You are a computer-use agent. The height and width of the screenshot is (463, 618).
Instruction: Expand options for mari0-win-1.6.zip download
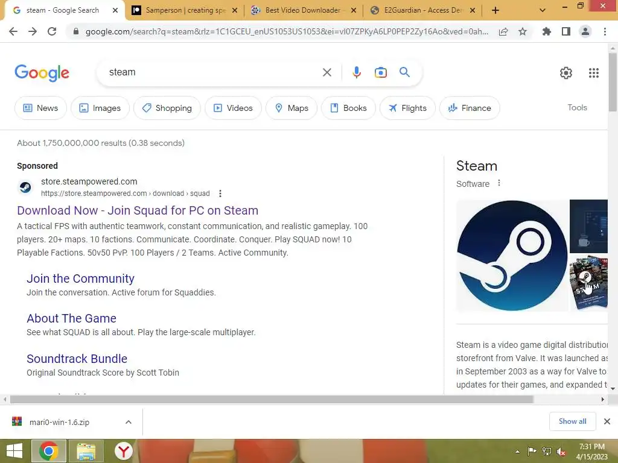click(129, 422)
